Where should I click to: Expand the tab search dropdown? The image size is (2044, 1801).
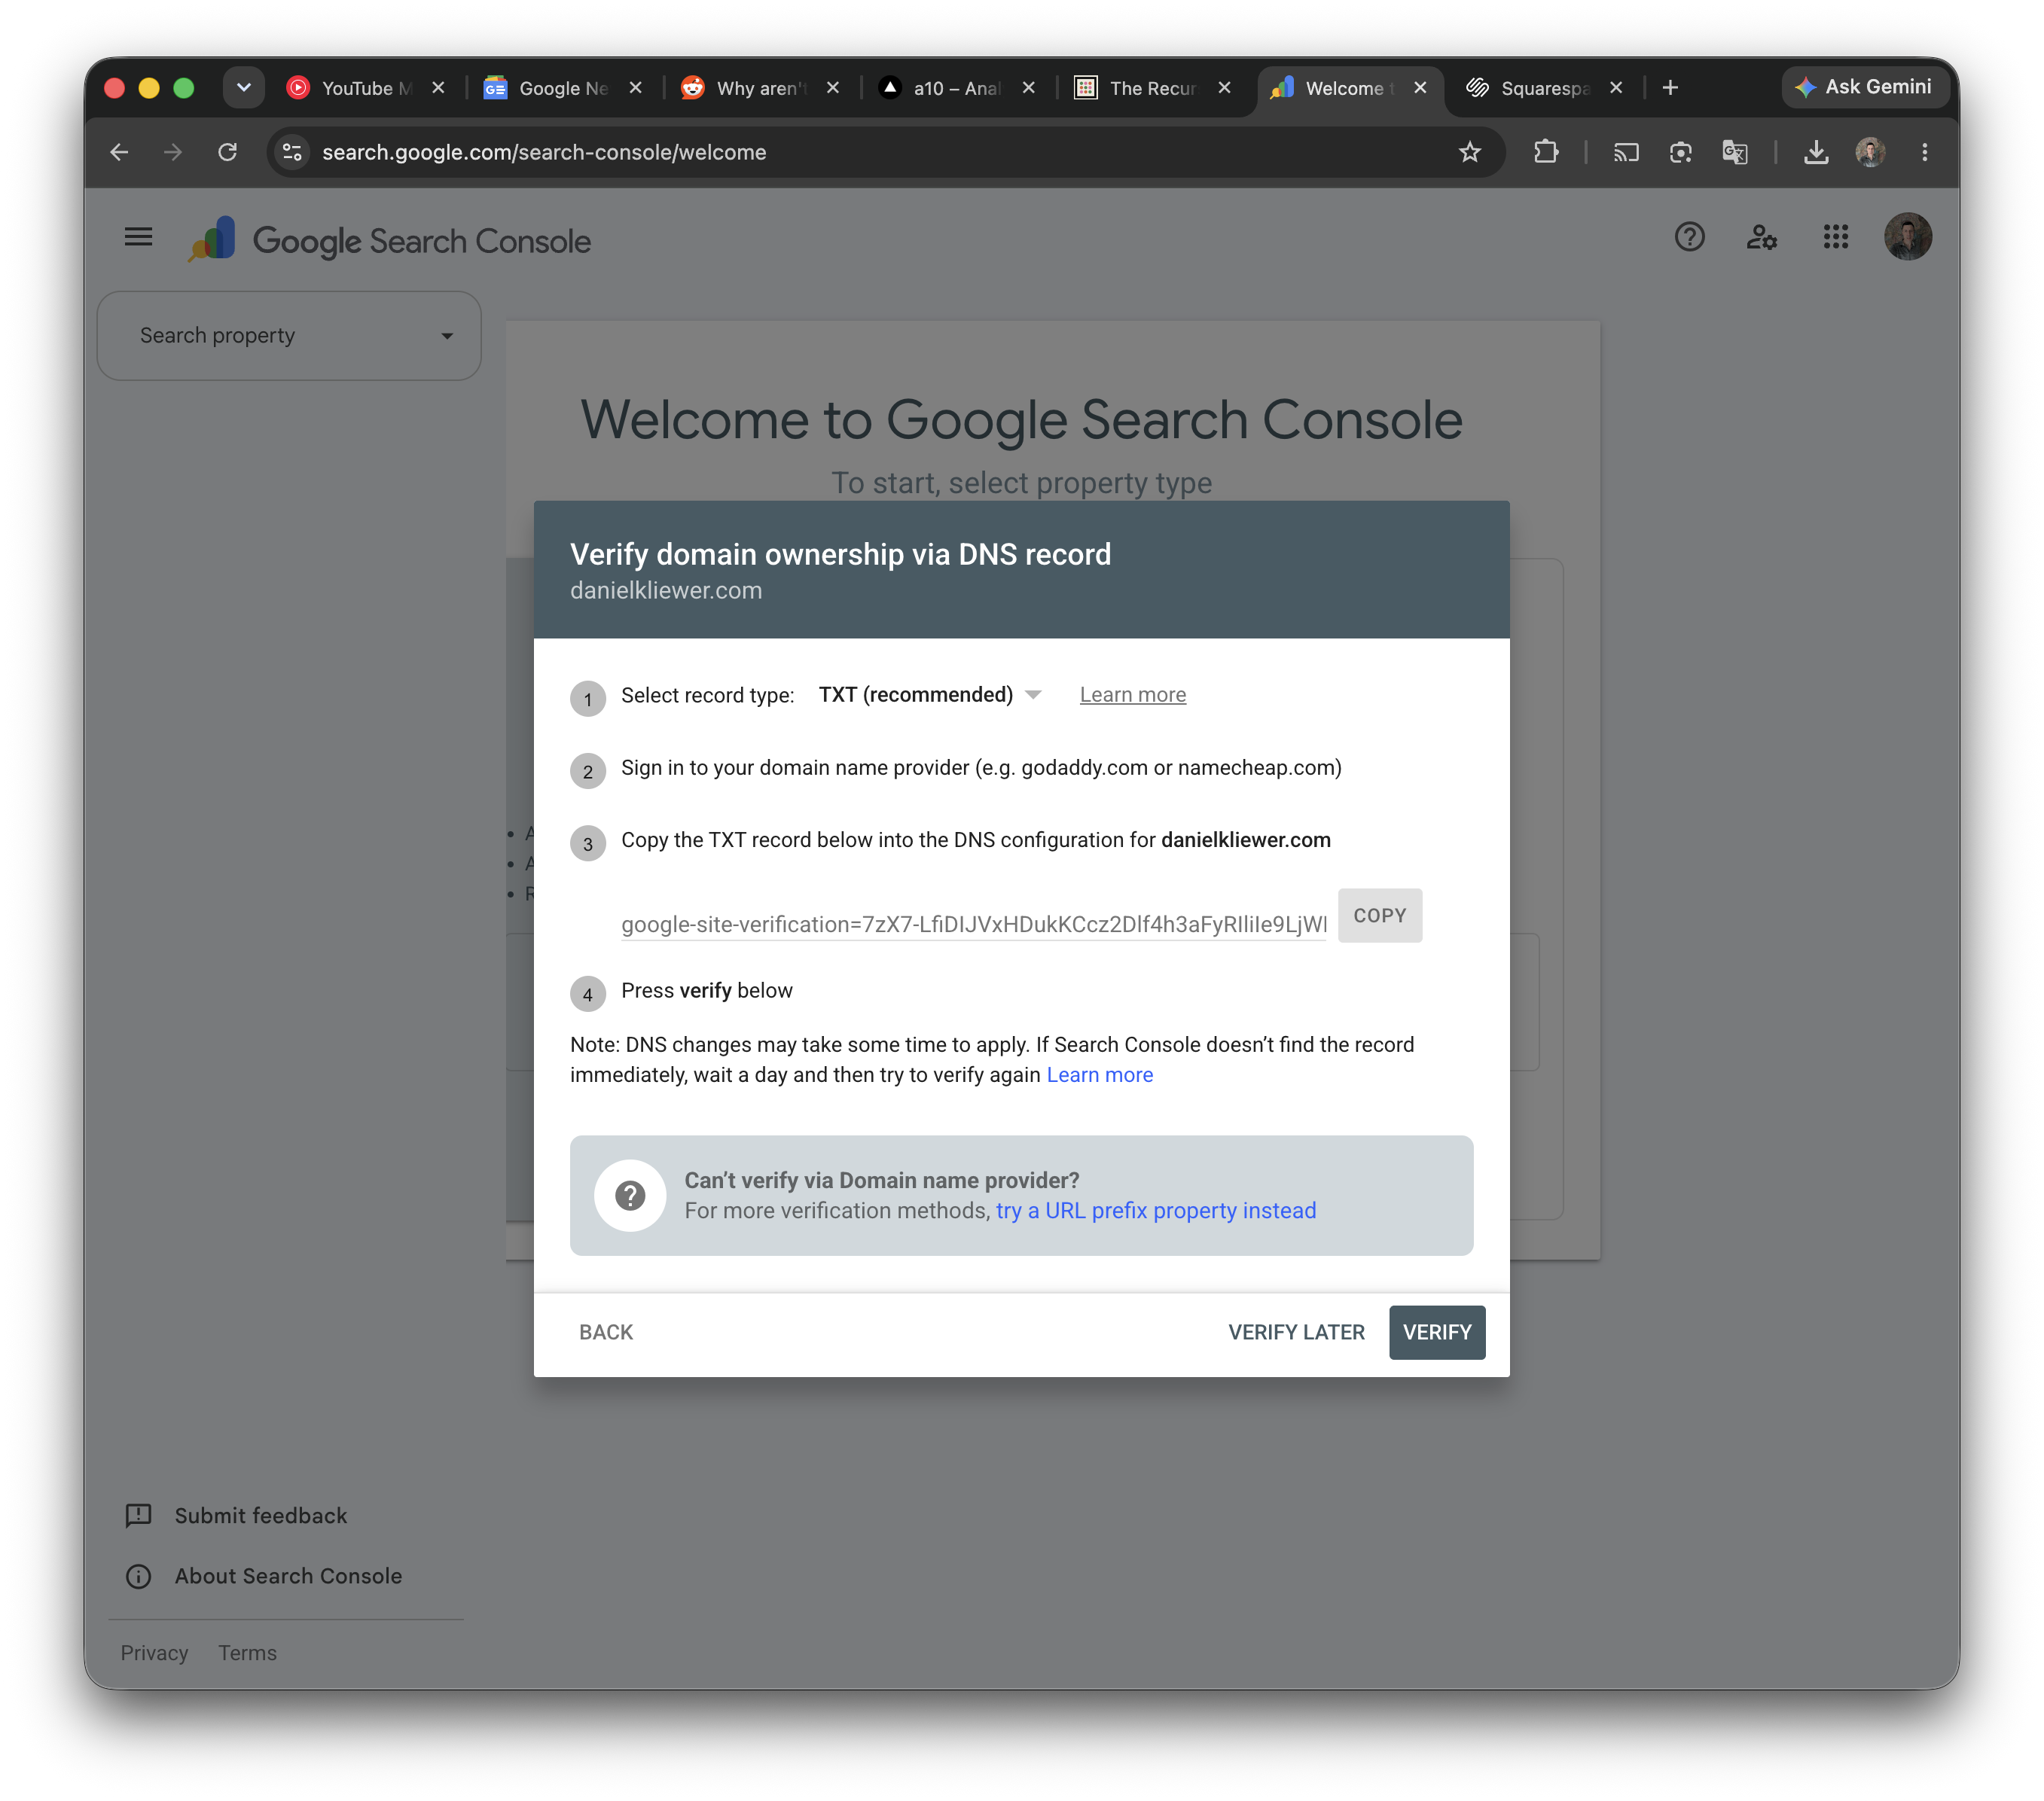point(243,88)
